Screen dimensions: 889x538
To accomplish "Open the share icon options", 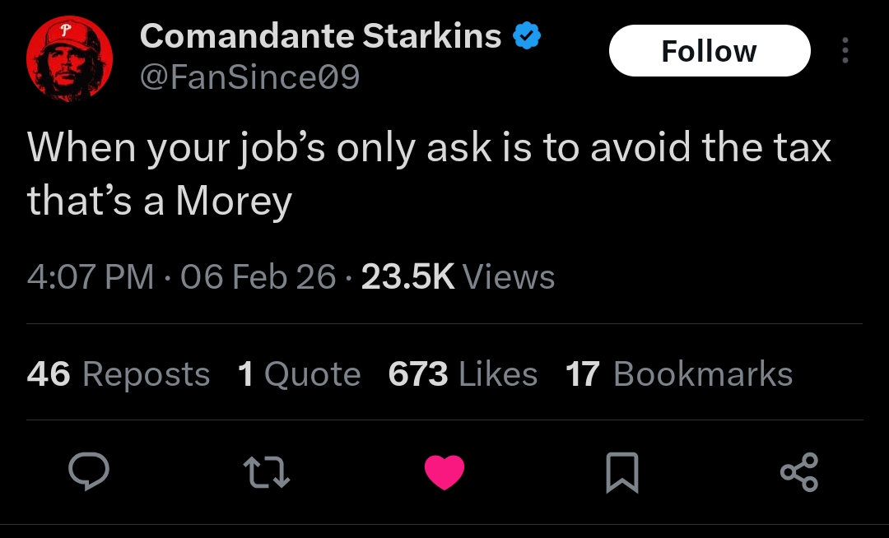I will [799, 472].
